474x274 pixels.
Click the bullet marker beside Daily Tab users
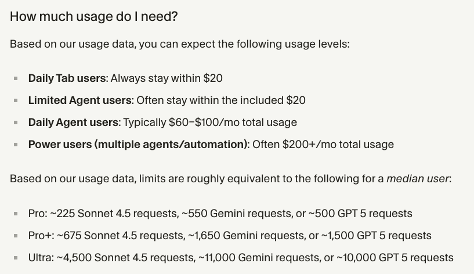[x=16, y=78]
